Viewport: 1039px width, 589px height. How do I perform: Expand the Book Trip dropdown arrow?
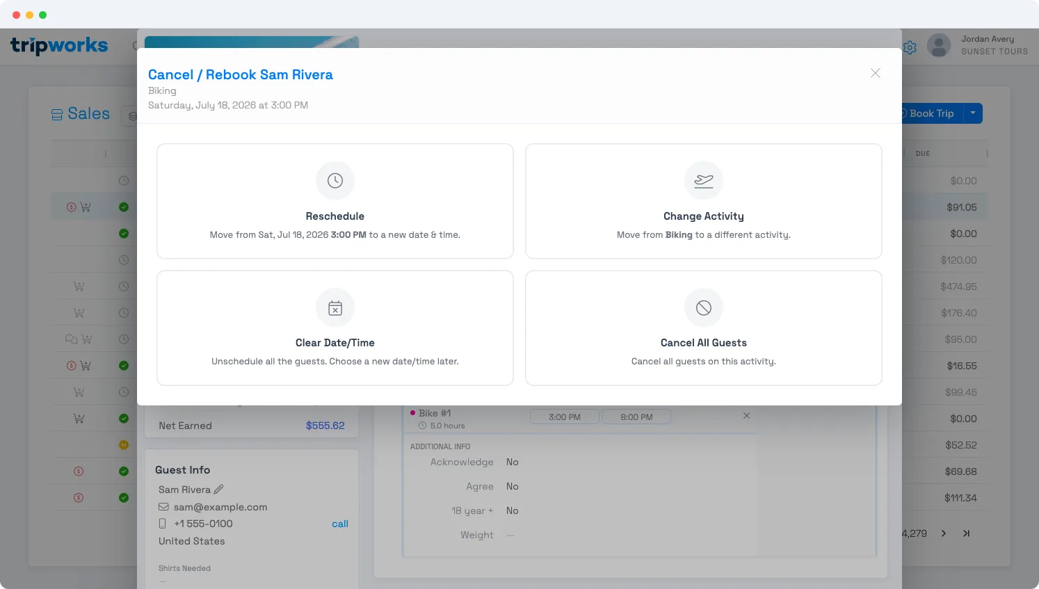point(973,113)
